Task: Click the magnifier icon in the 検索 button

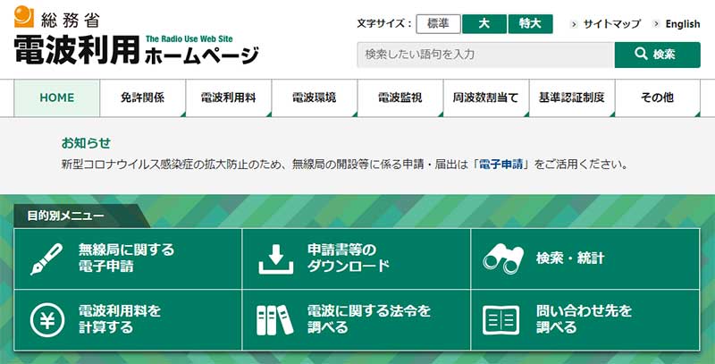Action: click(x=641, y=55)
